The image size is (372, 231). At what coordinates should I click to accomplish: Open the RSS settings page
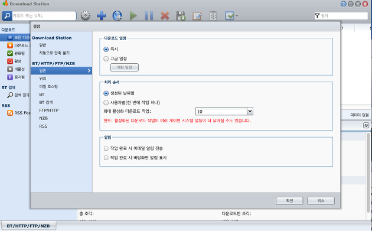43,126
